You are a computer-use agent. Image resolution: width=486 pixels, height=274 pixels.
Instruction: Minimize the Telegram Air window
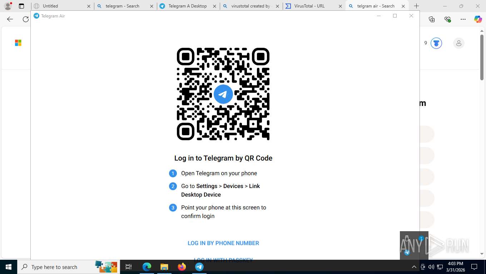click(x=378, y=16)
